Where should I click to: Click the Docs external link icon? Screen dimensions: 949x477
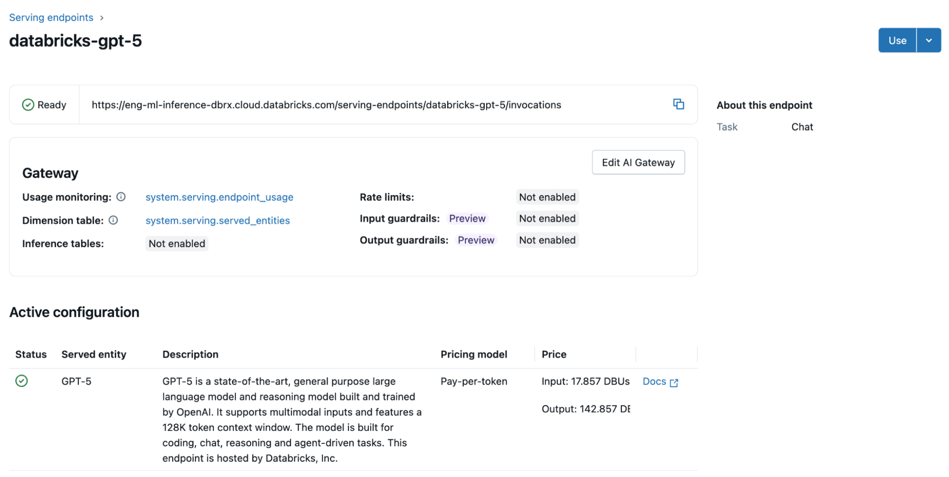674,382
